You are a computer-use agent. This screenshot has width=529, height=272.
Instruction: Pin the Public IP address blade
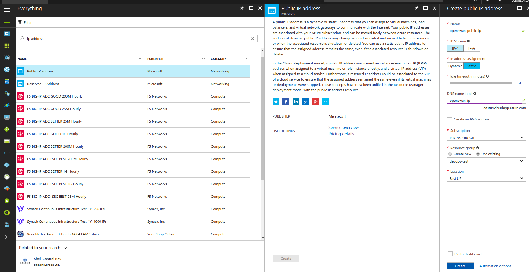[417, 8]
